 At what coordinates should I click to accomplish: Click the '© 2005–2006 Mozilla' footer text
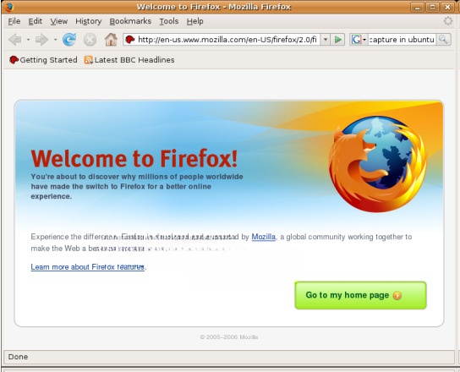click(229, 337)
